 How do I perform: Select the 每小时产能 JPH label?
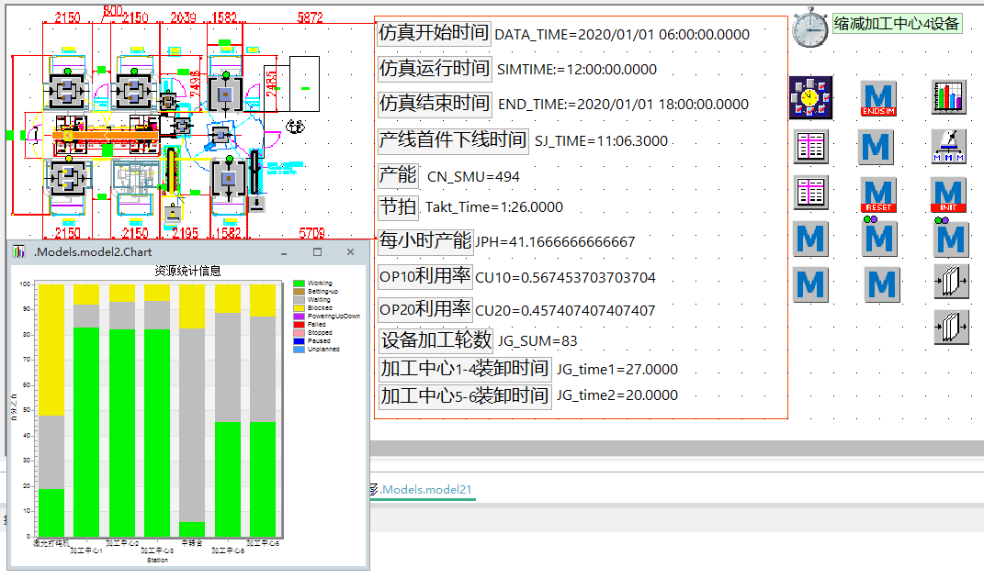pyautogui.click(x=424, y=241)
